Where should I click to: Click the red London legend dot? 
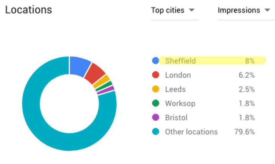[155, 75]
